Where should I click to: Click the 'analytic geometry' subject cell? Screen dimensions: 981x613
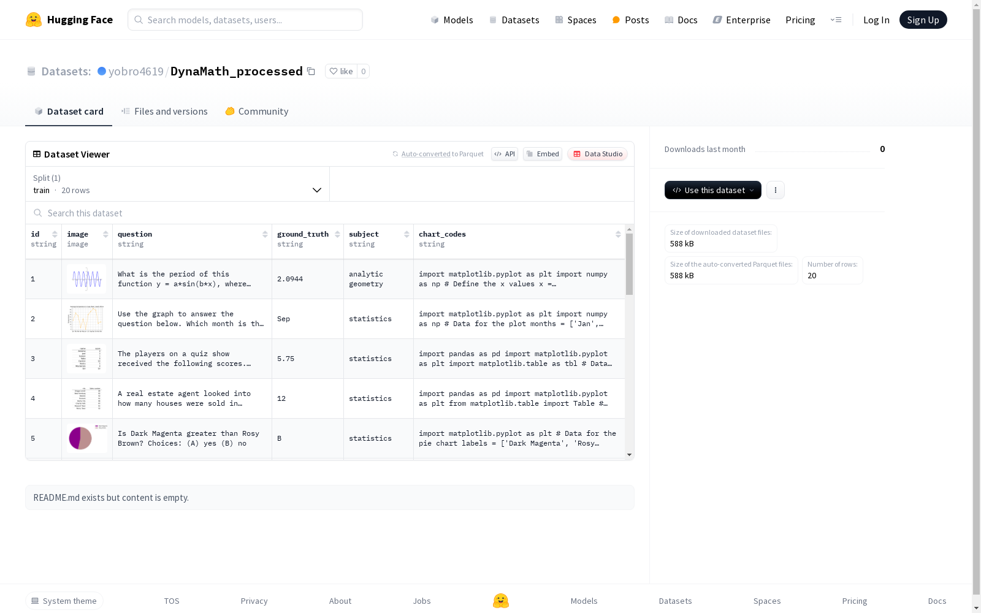(x=379, y=279)
